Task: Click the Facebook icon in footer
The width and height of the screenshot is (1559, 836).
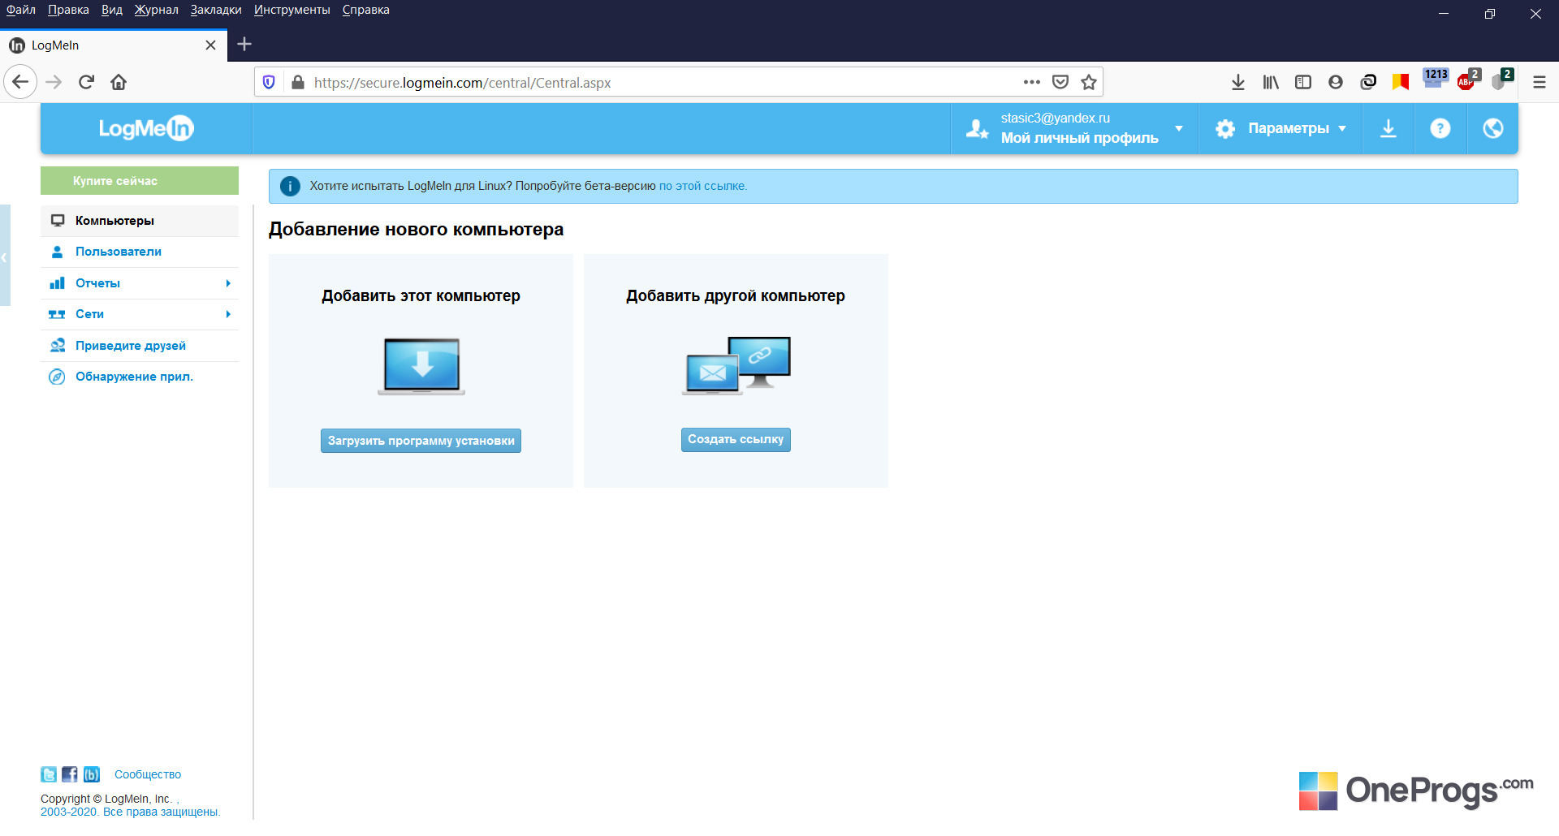Action: 70,774
